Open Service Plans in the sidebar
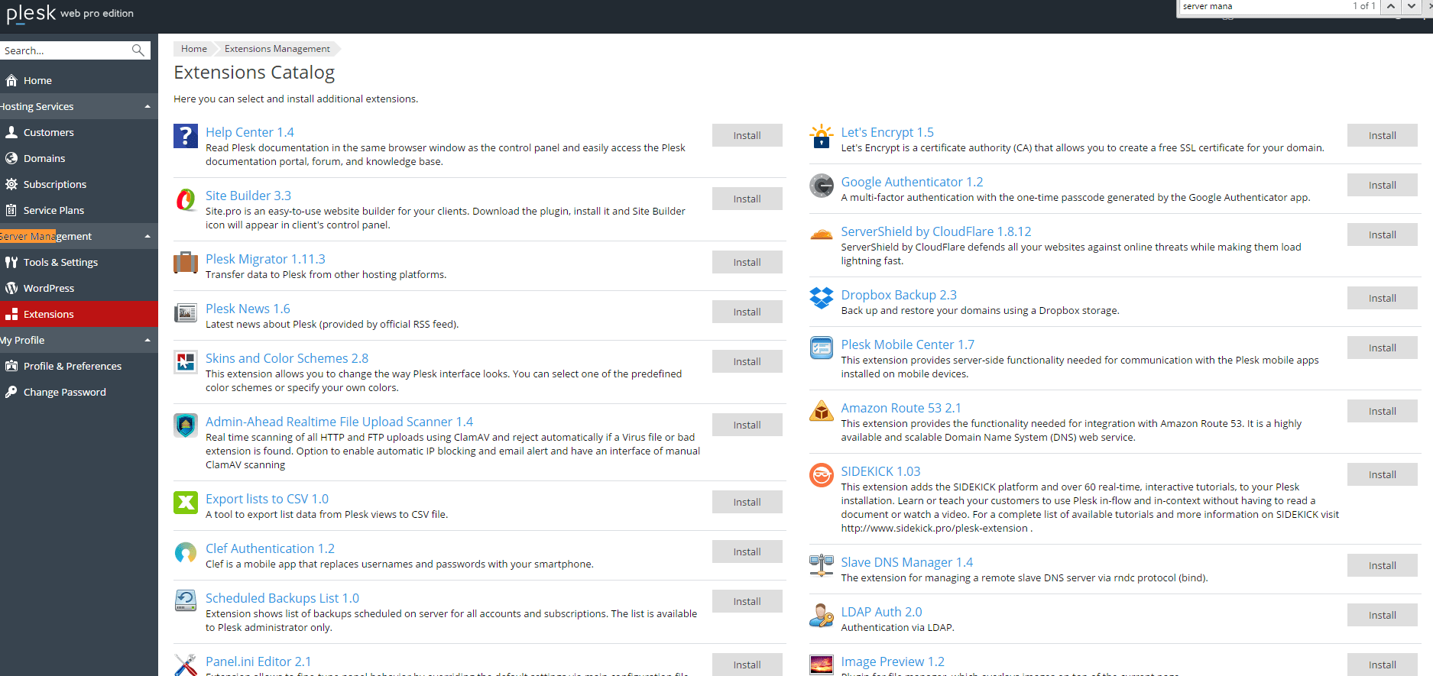This screenshot has width=1433, height=676. point(79,211)
